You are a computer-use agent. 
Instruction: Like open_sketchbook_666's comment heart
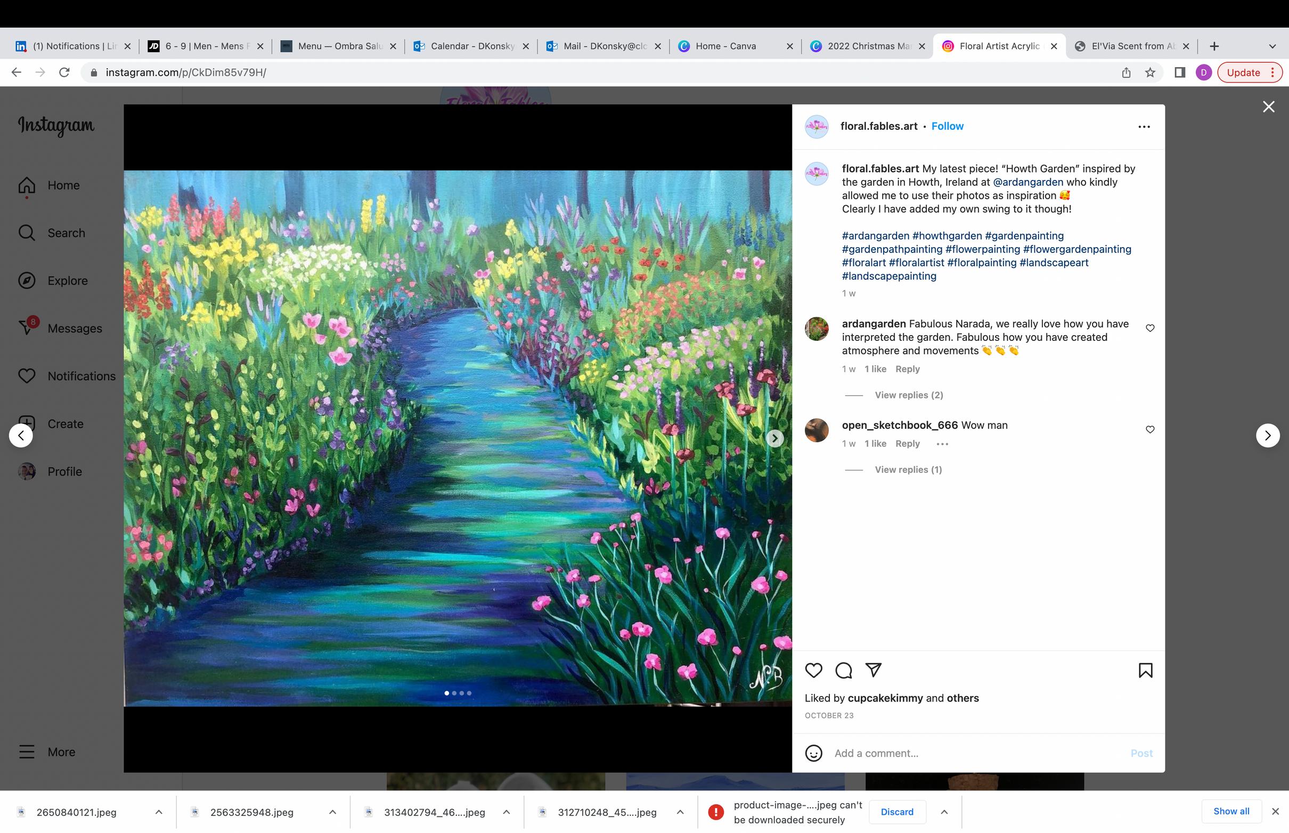click(x=1149, y=429)
